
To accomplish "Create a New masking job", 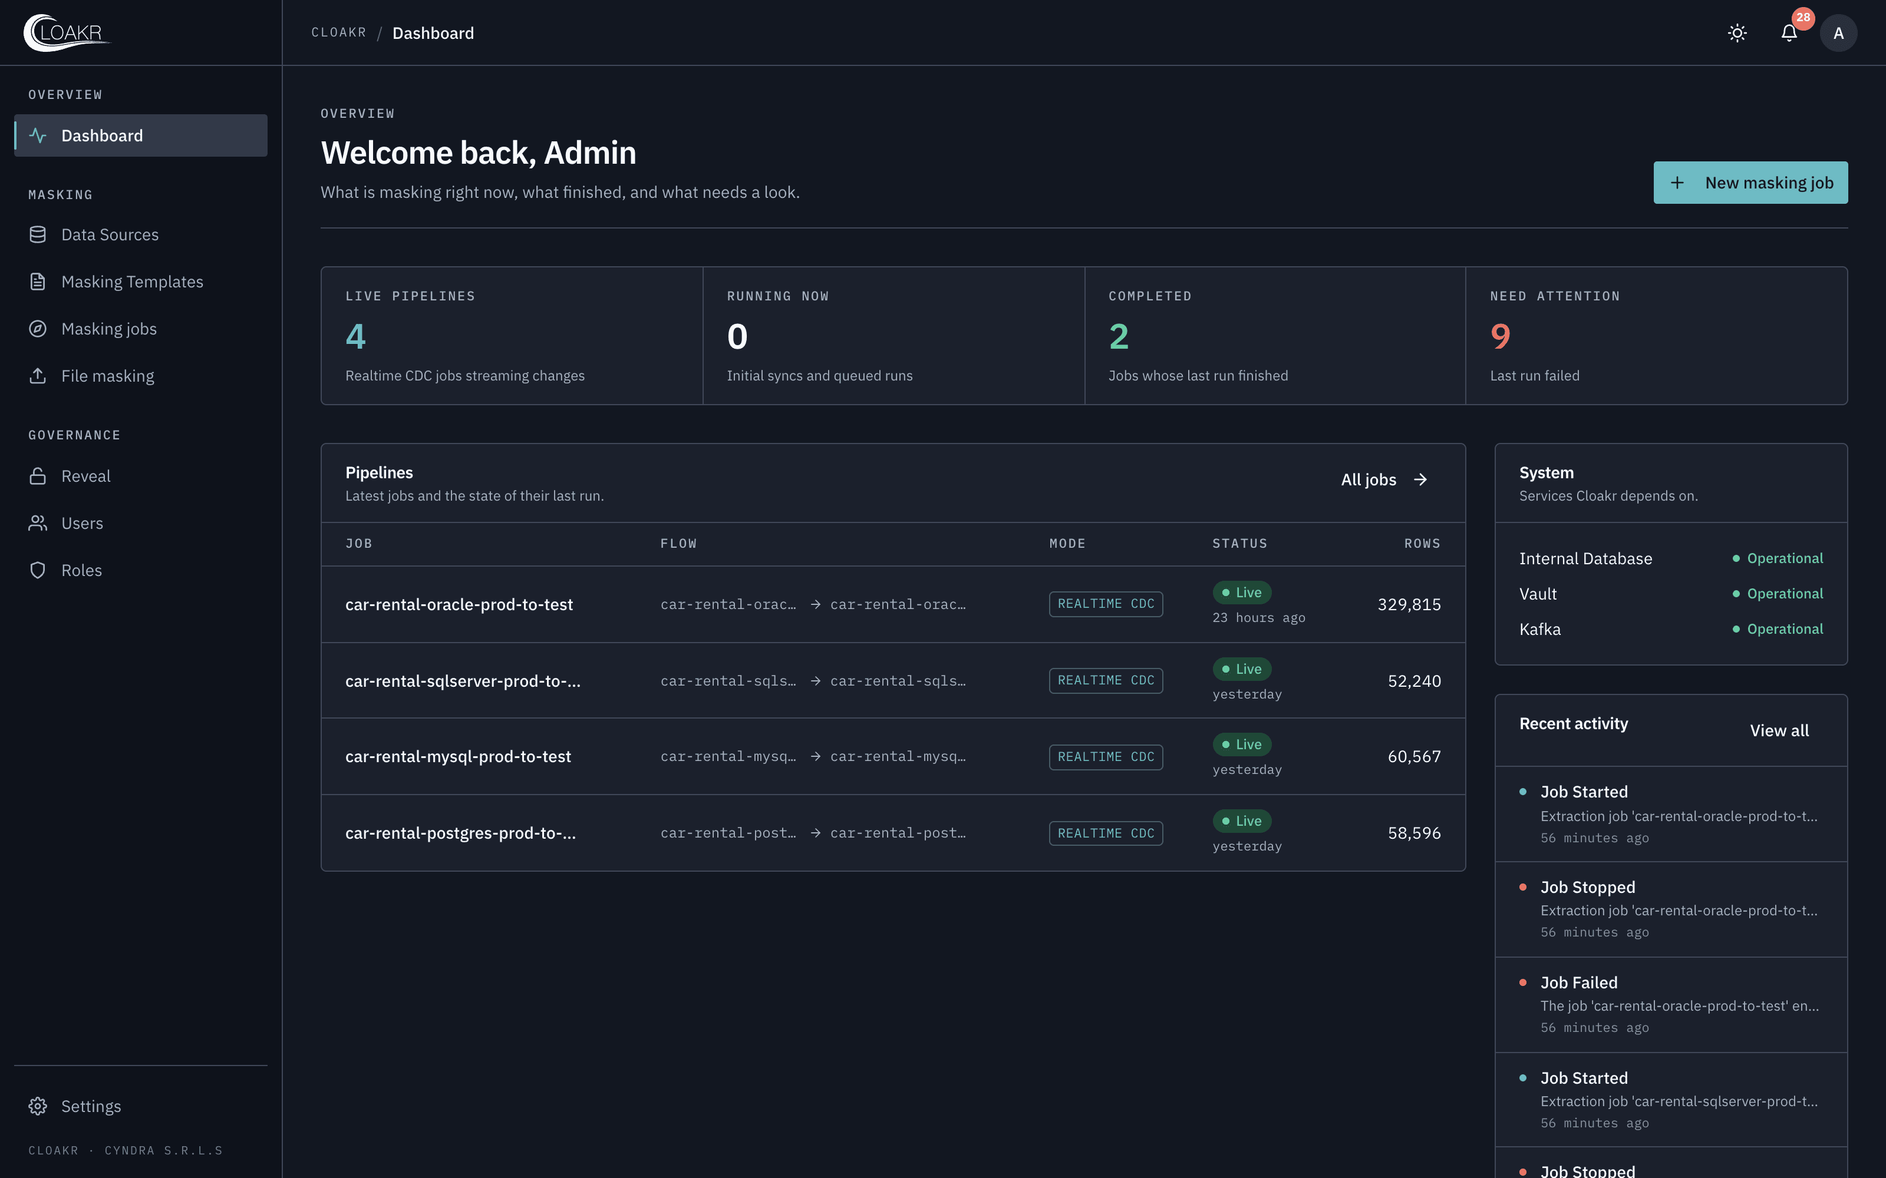I will tap(1750, 183).
